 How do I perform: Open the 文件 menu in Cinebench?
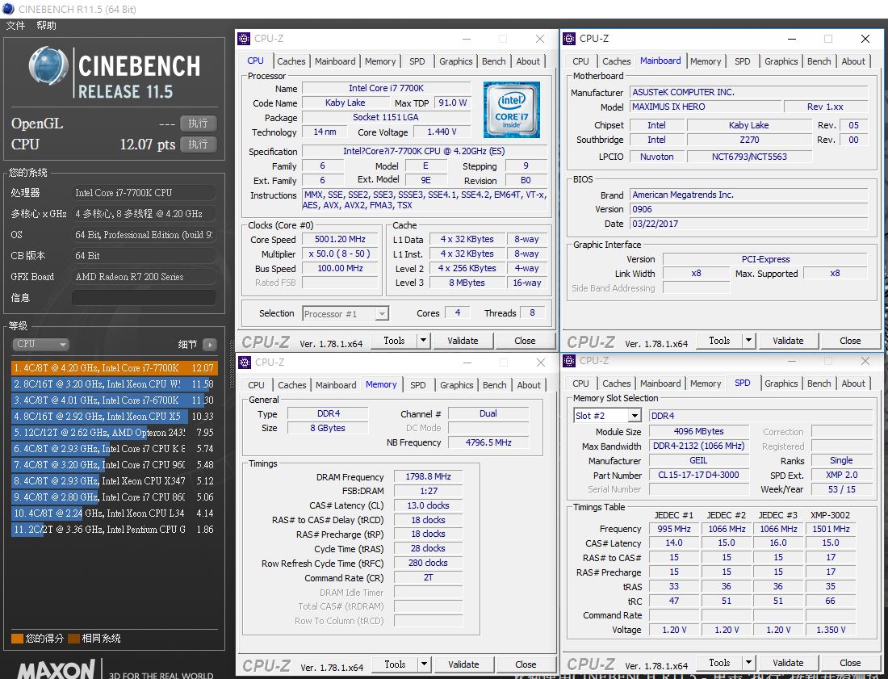(15, 26)
